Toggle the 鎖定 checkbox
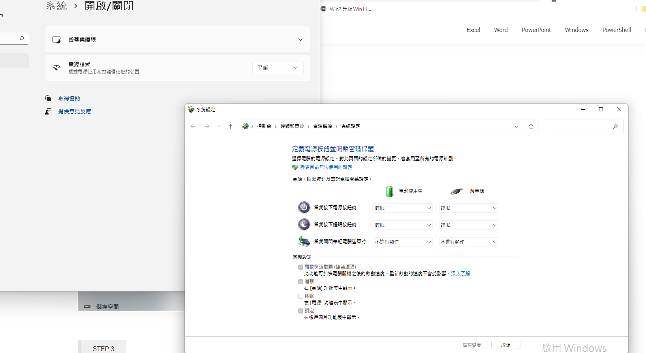Screen dimensions: 646x353 pyautogui.click(x=301, y=311)
